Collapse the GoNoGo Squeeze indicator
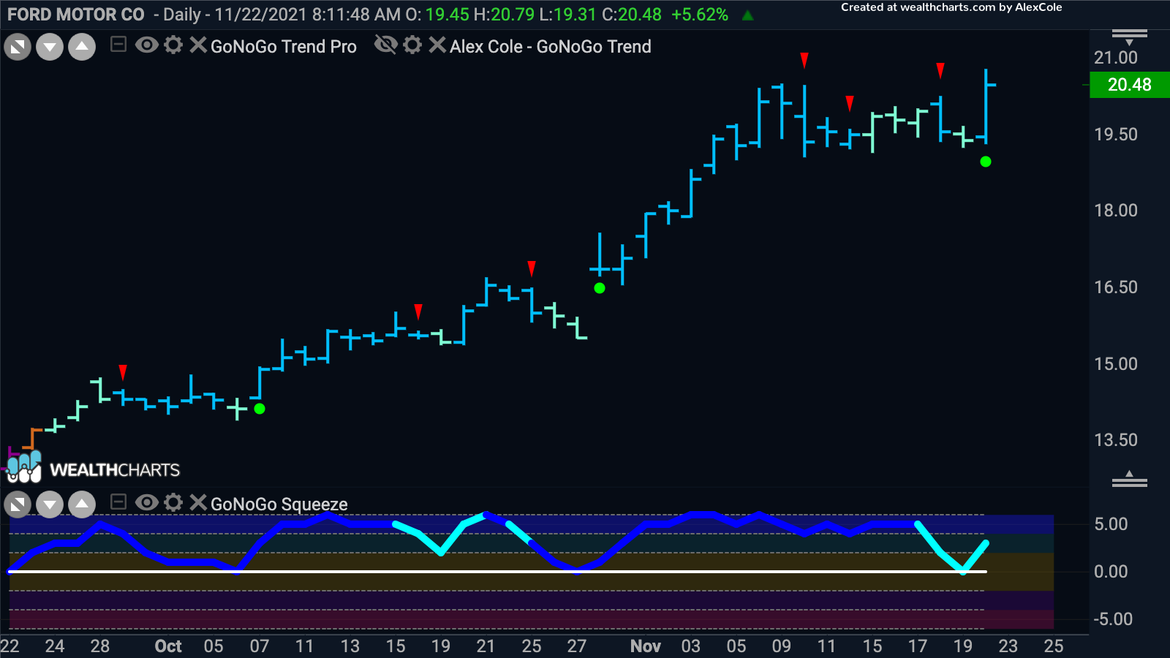The width and height of the screenshot is (1170, 658). [118, 502]
